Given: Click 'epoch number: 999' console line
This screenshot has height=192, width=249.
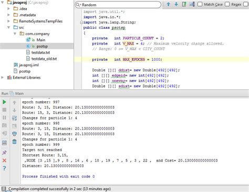Looking at the screenshot, I should click(x=41, y=145).
